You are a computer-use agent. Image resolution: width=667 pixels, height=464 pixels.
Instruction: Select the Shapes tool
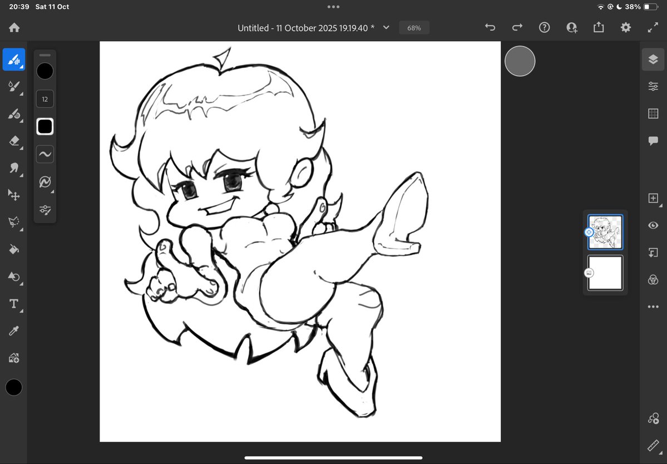pyautogui.click(x=14, y=277)
